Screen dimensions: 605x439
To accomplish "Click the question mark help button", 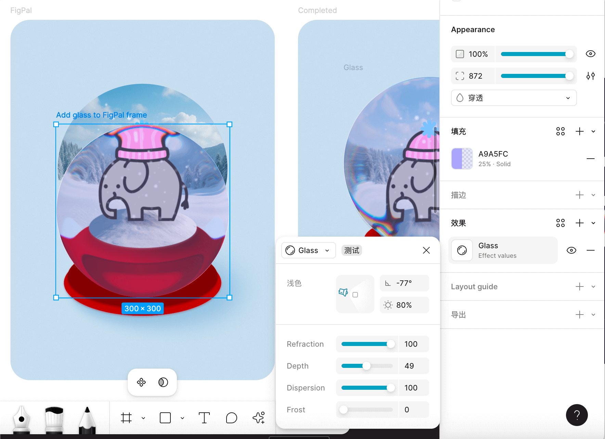I will pyautogui.click(x=577, y=415).
